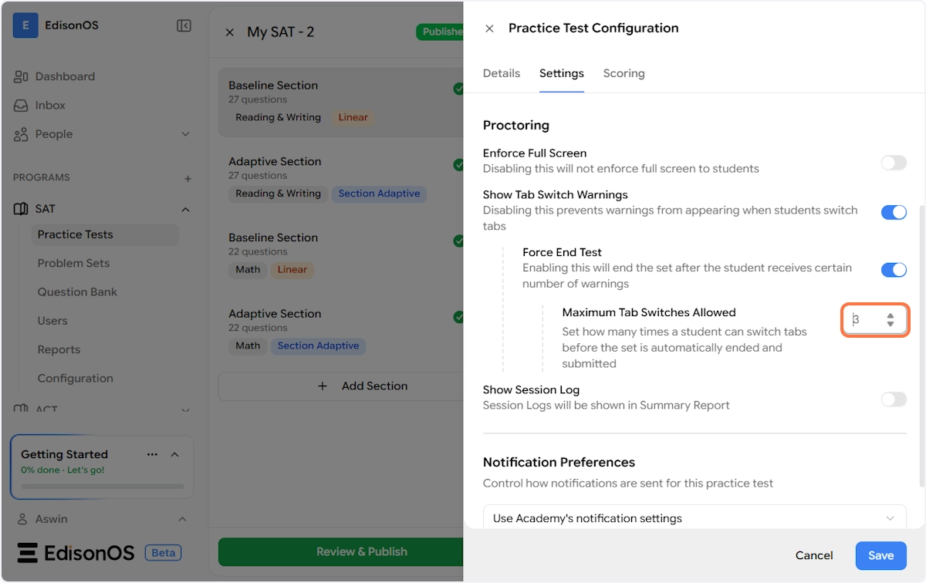Open the notification settings dropdown
The image size is (926, 583).
click(694, 518)
